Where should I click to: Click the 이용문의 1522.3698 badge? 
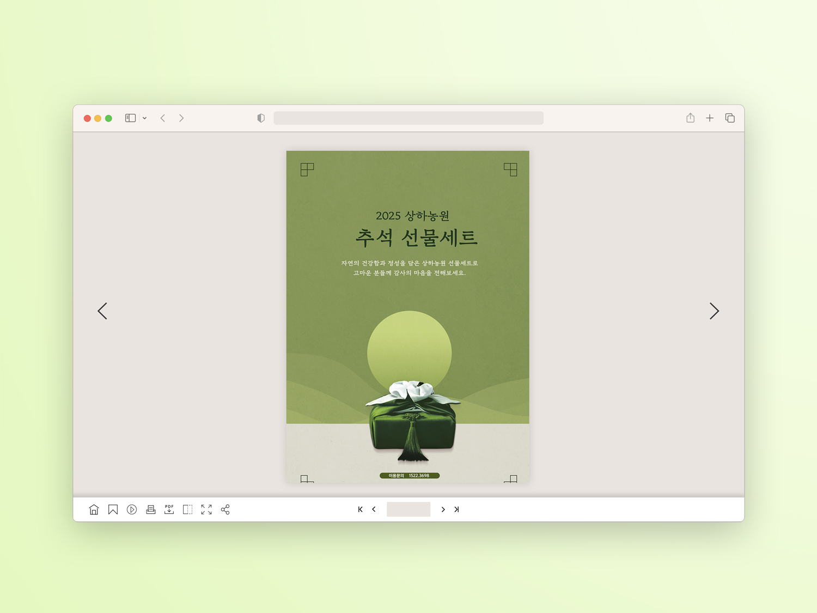[x=410, y=476]
